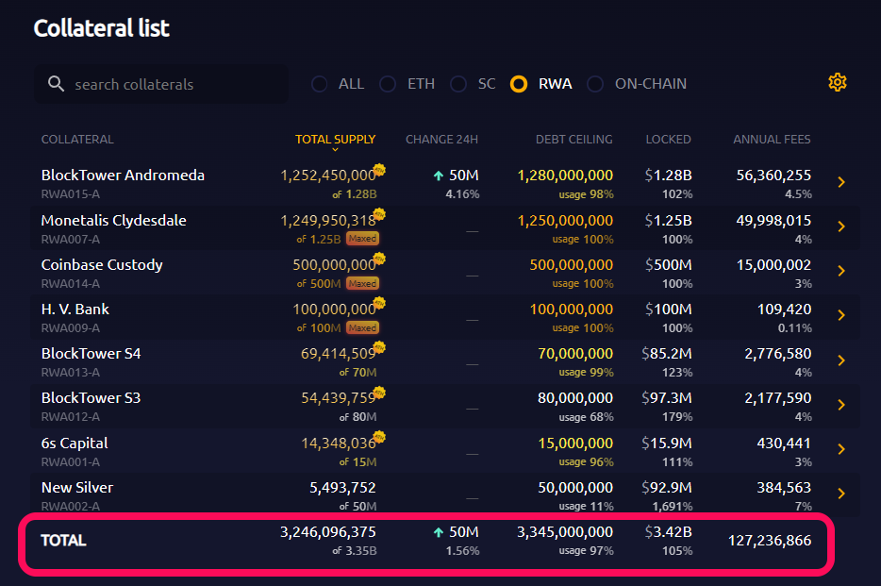Select the ETH filter radio button
This screenshot has height=586, width=881.
(x=388, y=84)
